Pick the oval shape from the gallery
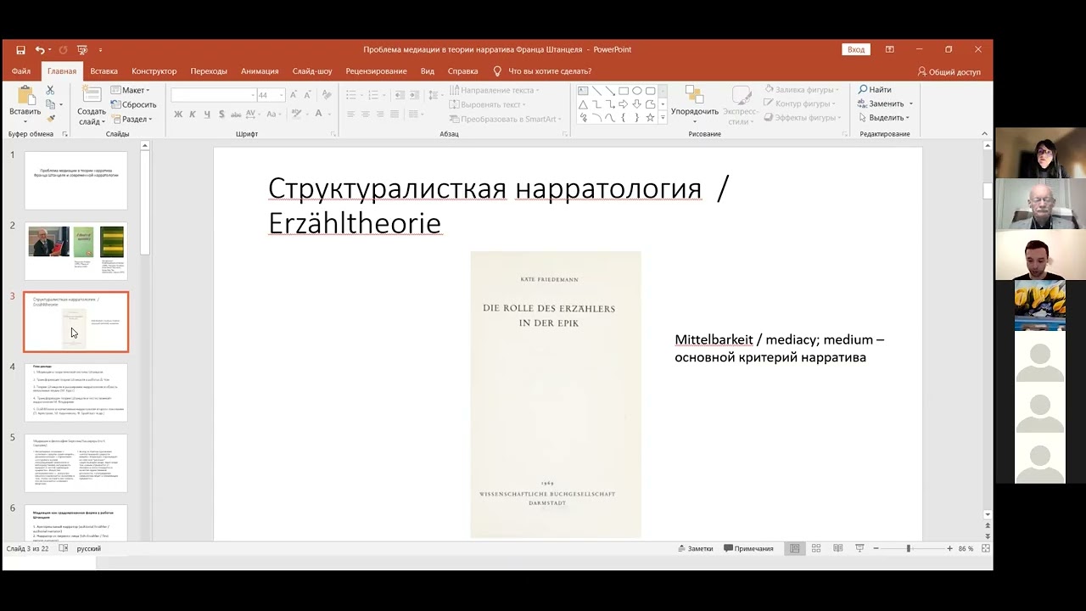The width and height of the screenshot is (1086, 611). (x=637, y=91)
